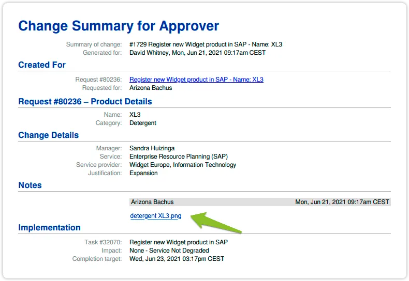Click the 'Task #32070:' label
The height and width of the screenshot is (281, 409).
[103, 242]
